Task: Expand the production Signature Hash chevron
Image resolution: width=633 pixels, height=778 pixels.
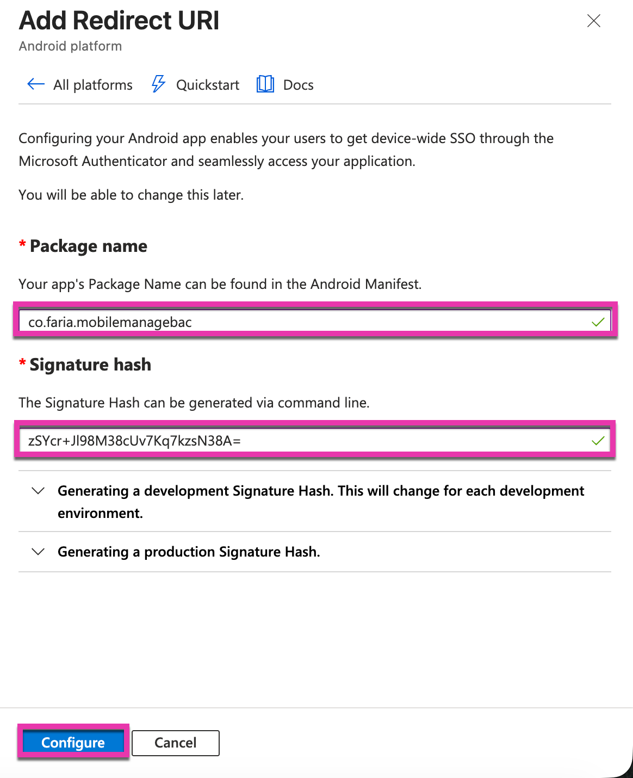Action: click(38, 552)
